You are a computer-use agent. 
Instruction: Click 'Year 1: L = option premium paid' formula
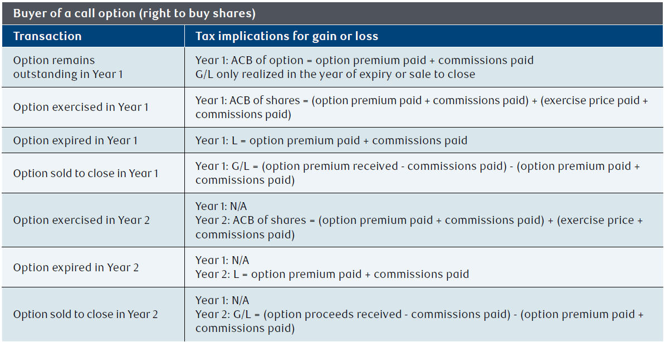[331, 140]
